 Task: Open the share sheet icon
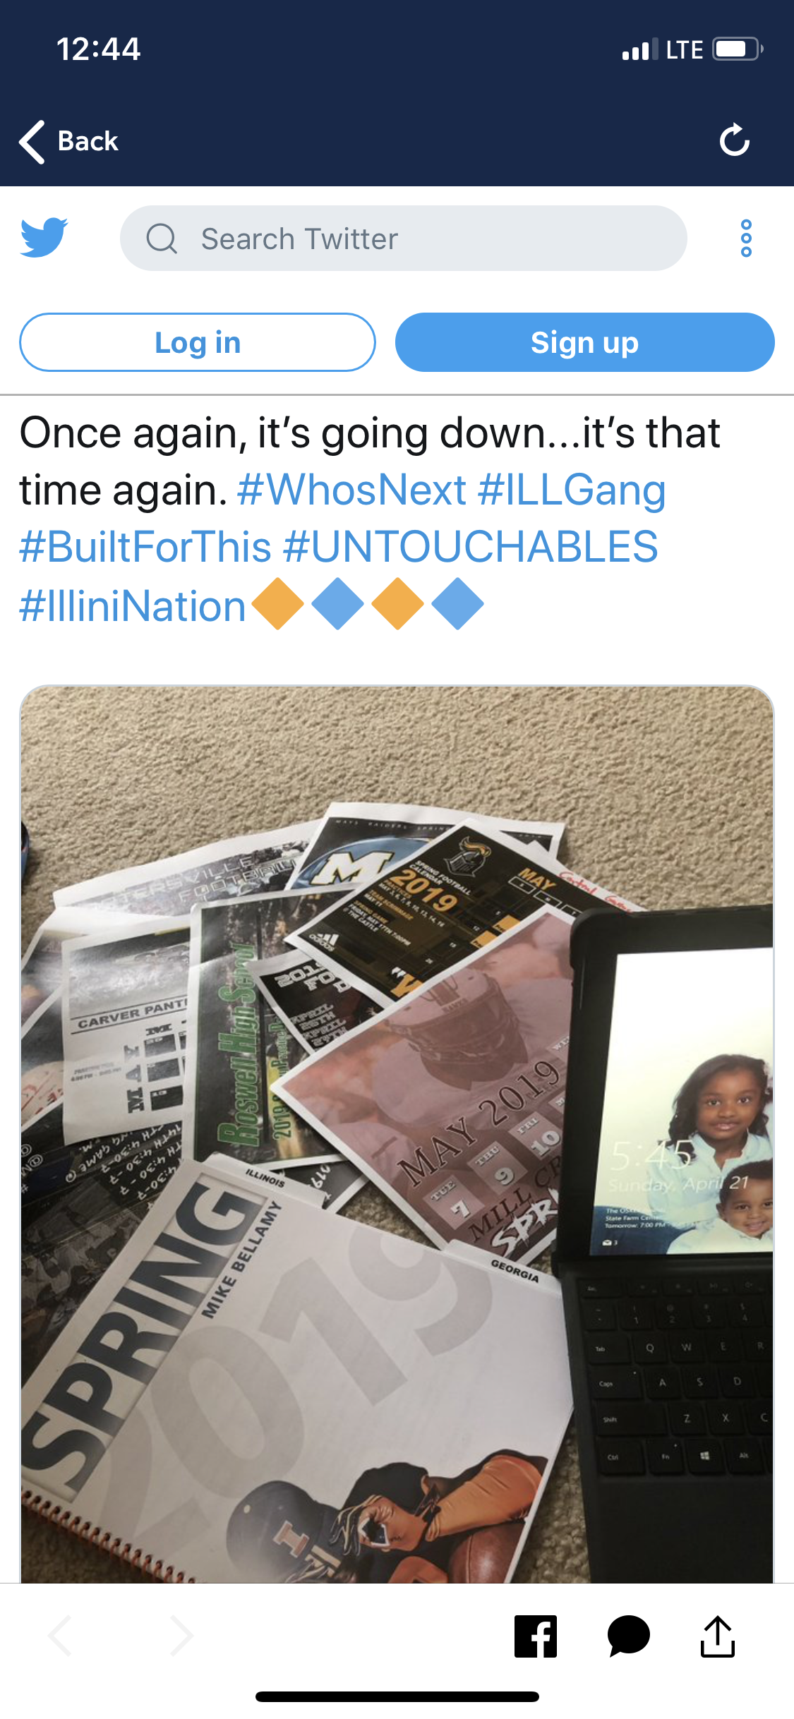coord(718,1636)
